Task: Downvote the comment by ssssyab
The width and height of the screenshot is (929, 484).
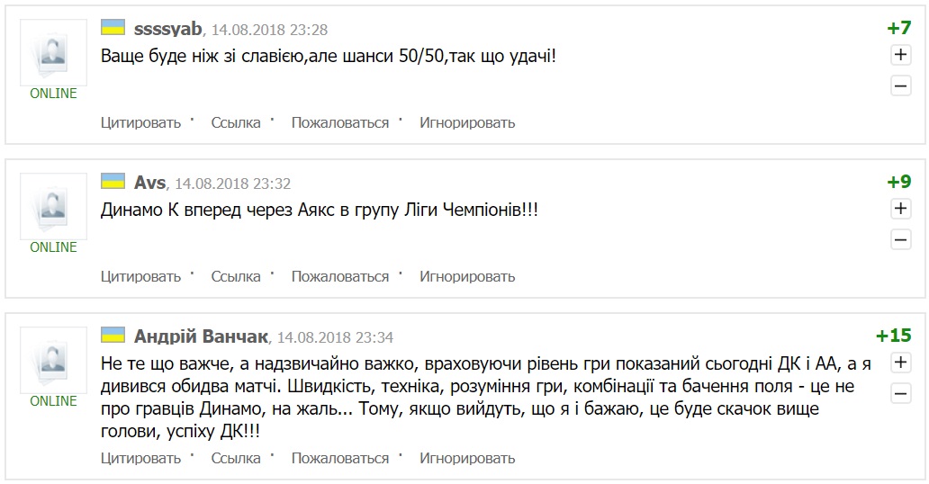Action: tap(900, 86)
